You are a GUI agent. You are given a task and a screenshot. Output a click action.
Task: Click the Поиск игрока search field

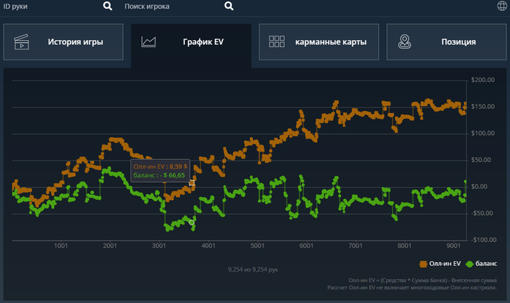(168, 7)
